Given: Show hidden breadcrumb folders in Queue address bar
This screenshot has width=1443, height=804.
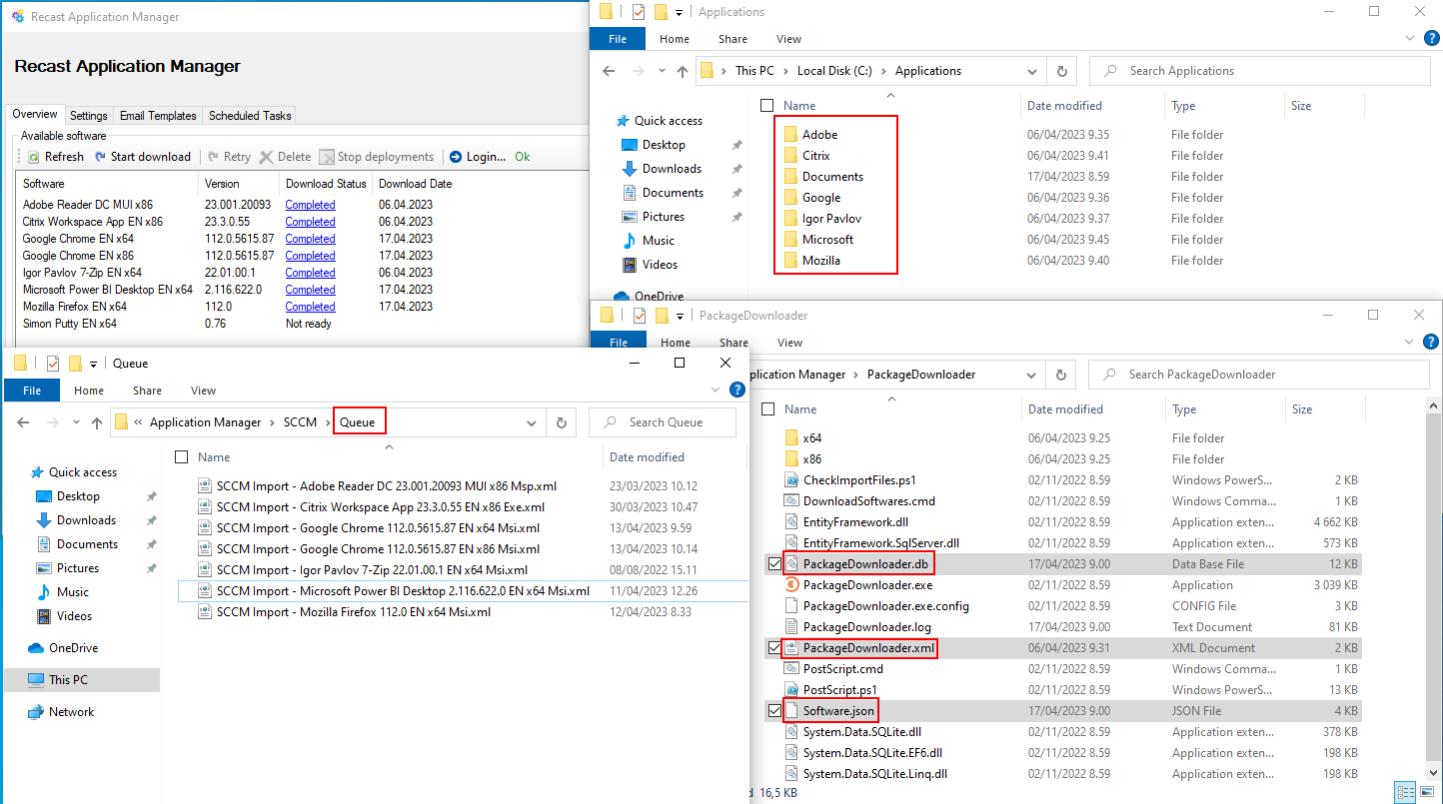Looking at the screenshot, I should pos(137,422).
